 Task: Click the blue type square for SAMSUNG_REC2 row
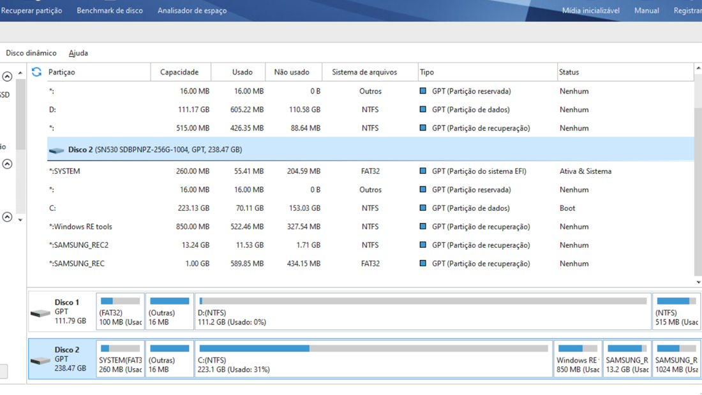tap(422, 245)
